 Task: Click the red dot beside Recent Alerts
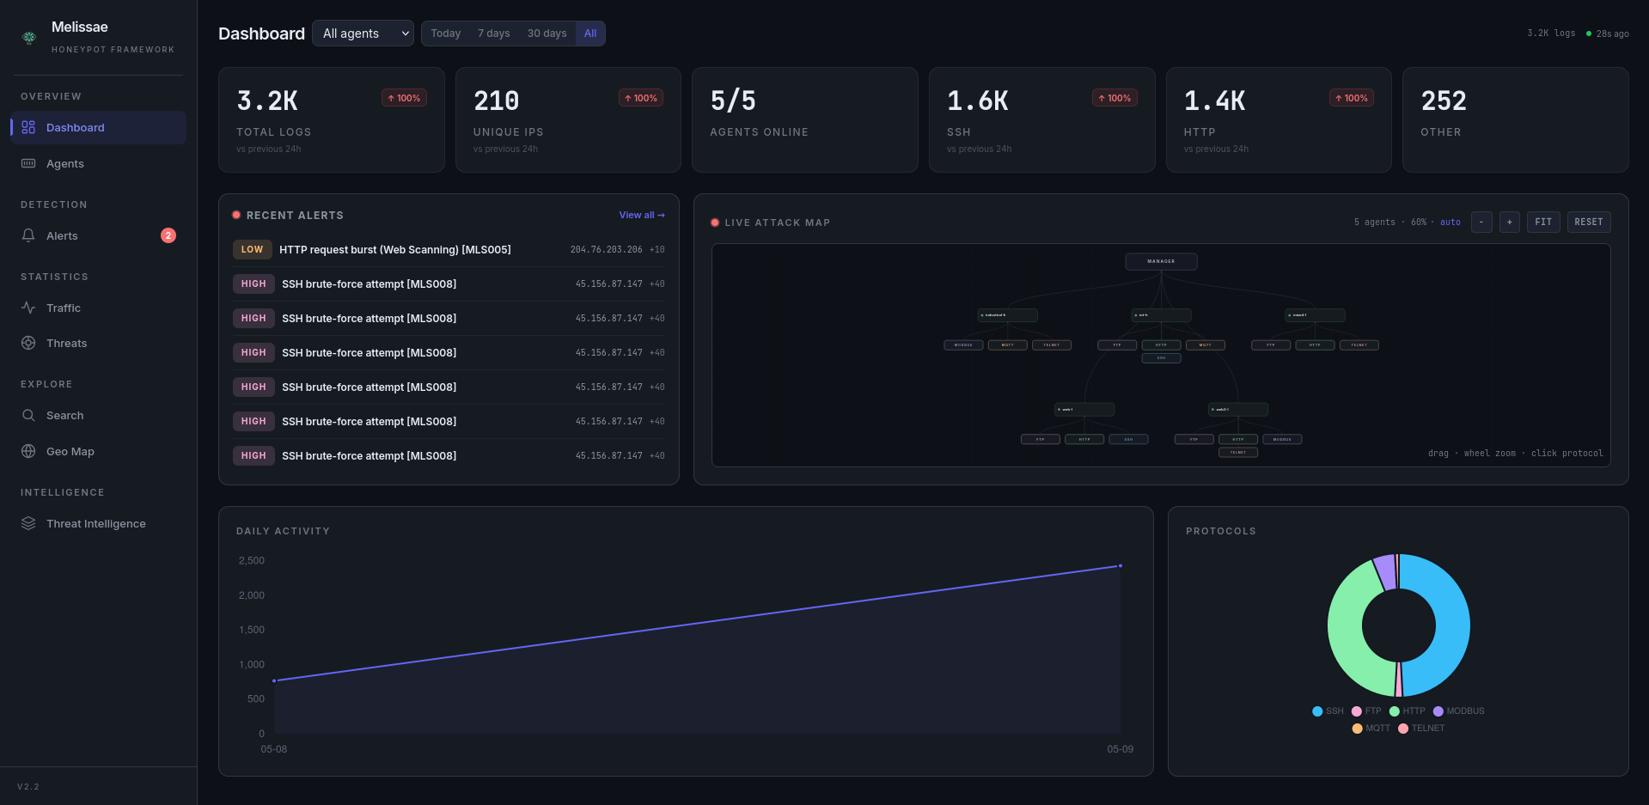[x=236, y=215]
